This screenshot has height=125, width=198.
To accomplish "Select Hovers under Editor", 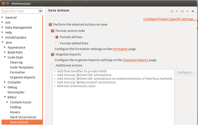I will pos(15,112).
